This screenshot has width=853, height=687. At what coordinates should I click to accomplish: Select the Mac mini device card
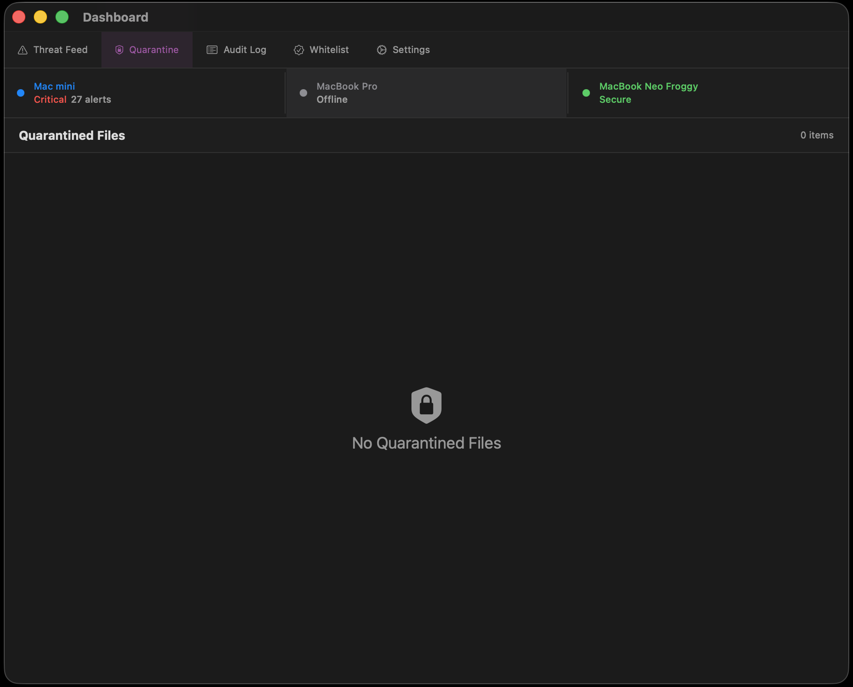tap(145, 93)
